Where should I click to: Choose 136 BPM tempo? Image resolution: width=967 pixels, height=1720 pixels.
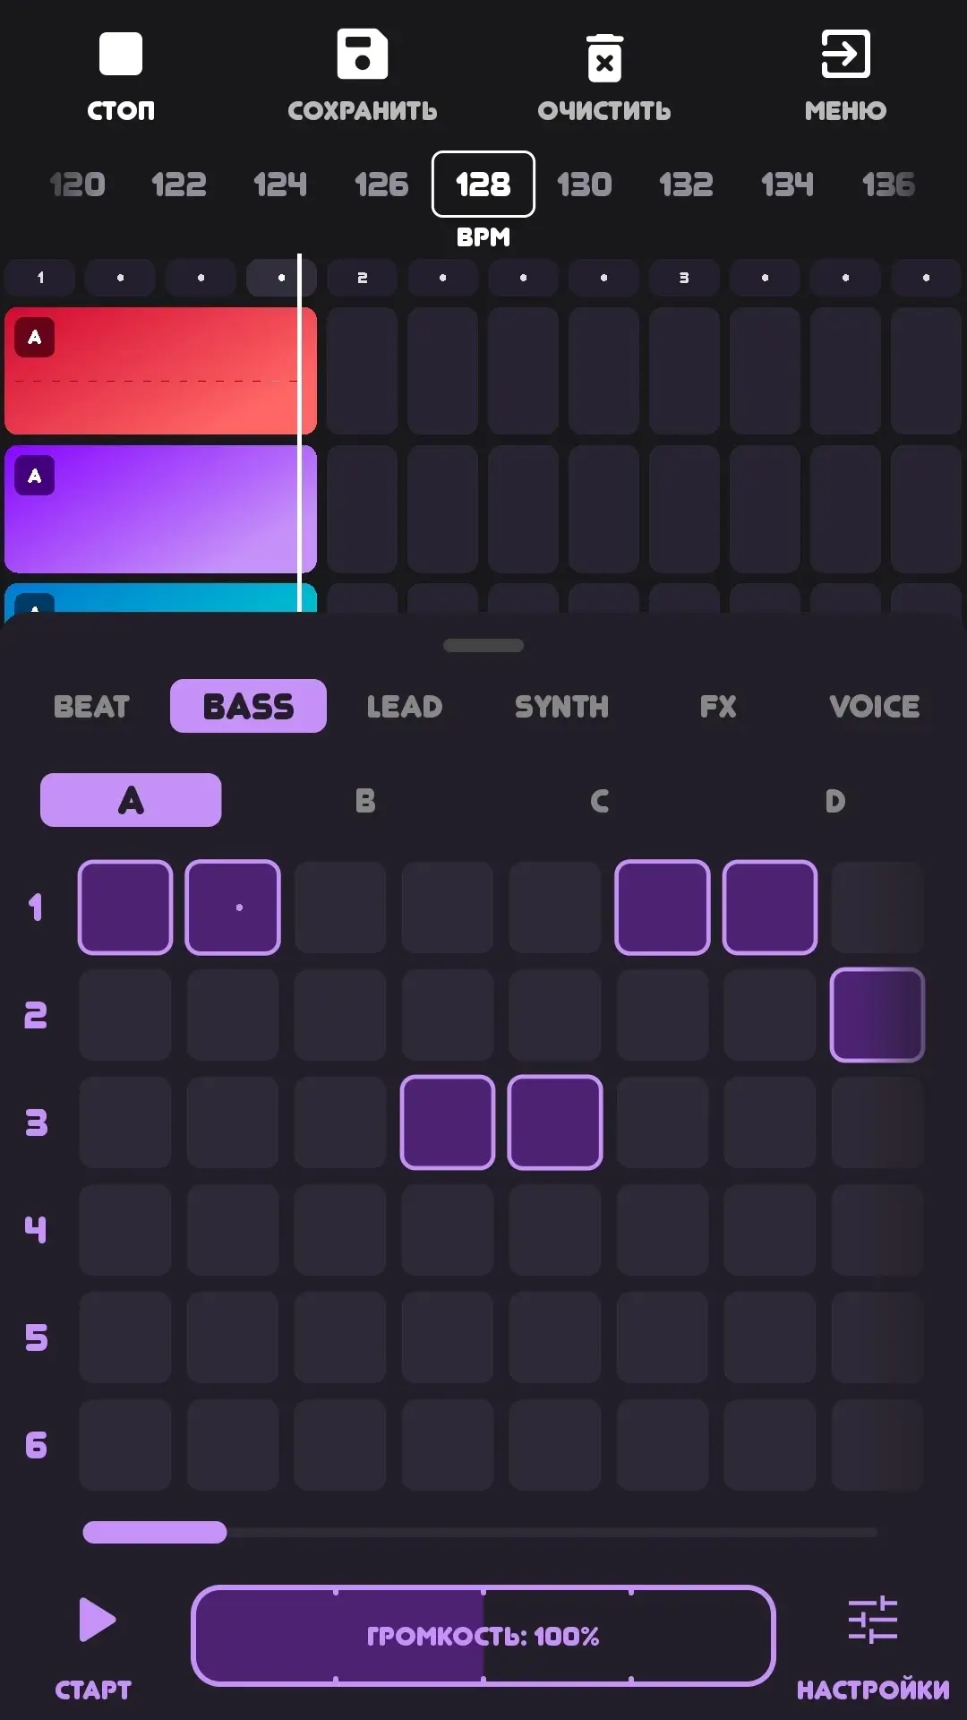pos(888,185)
